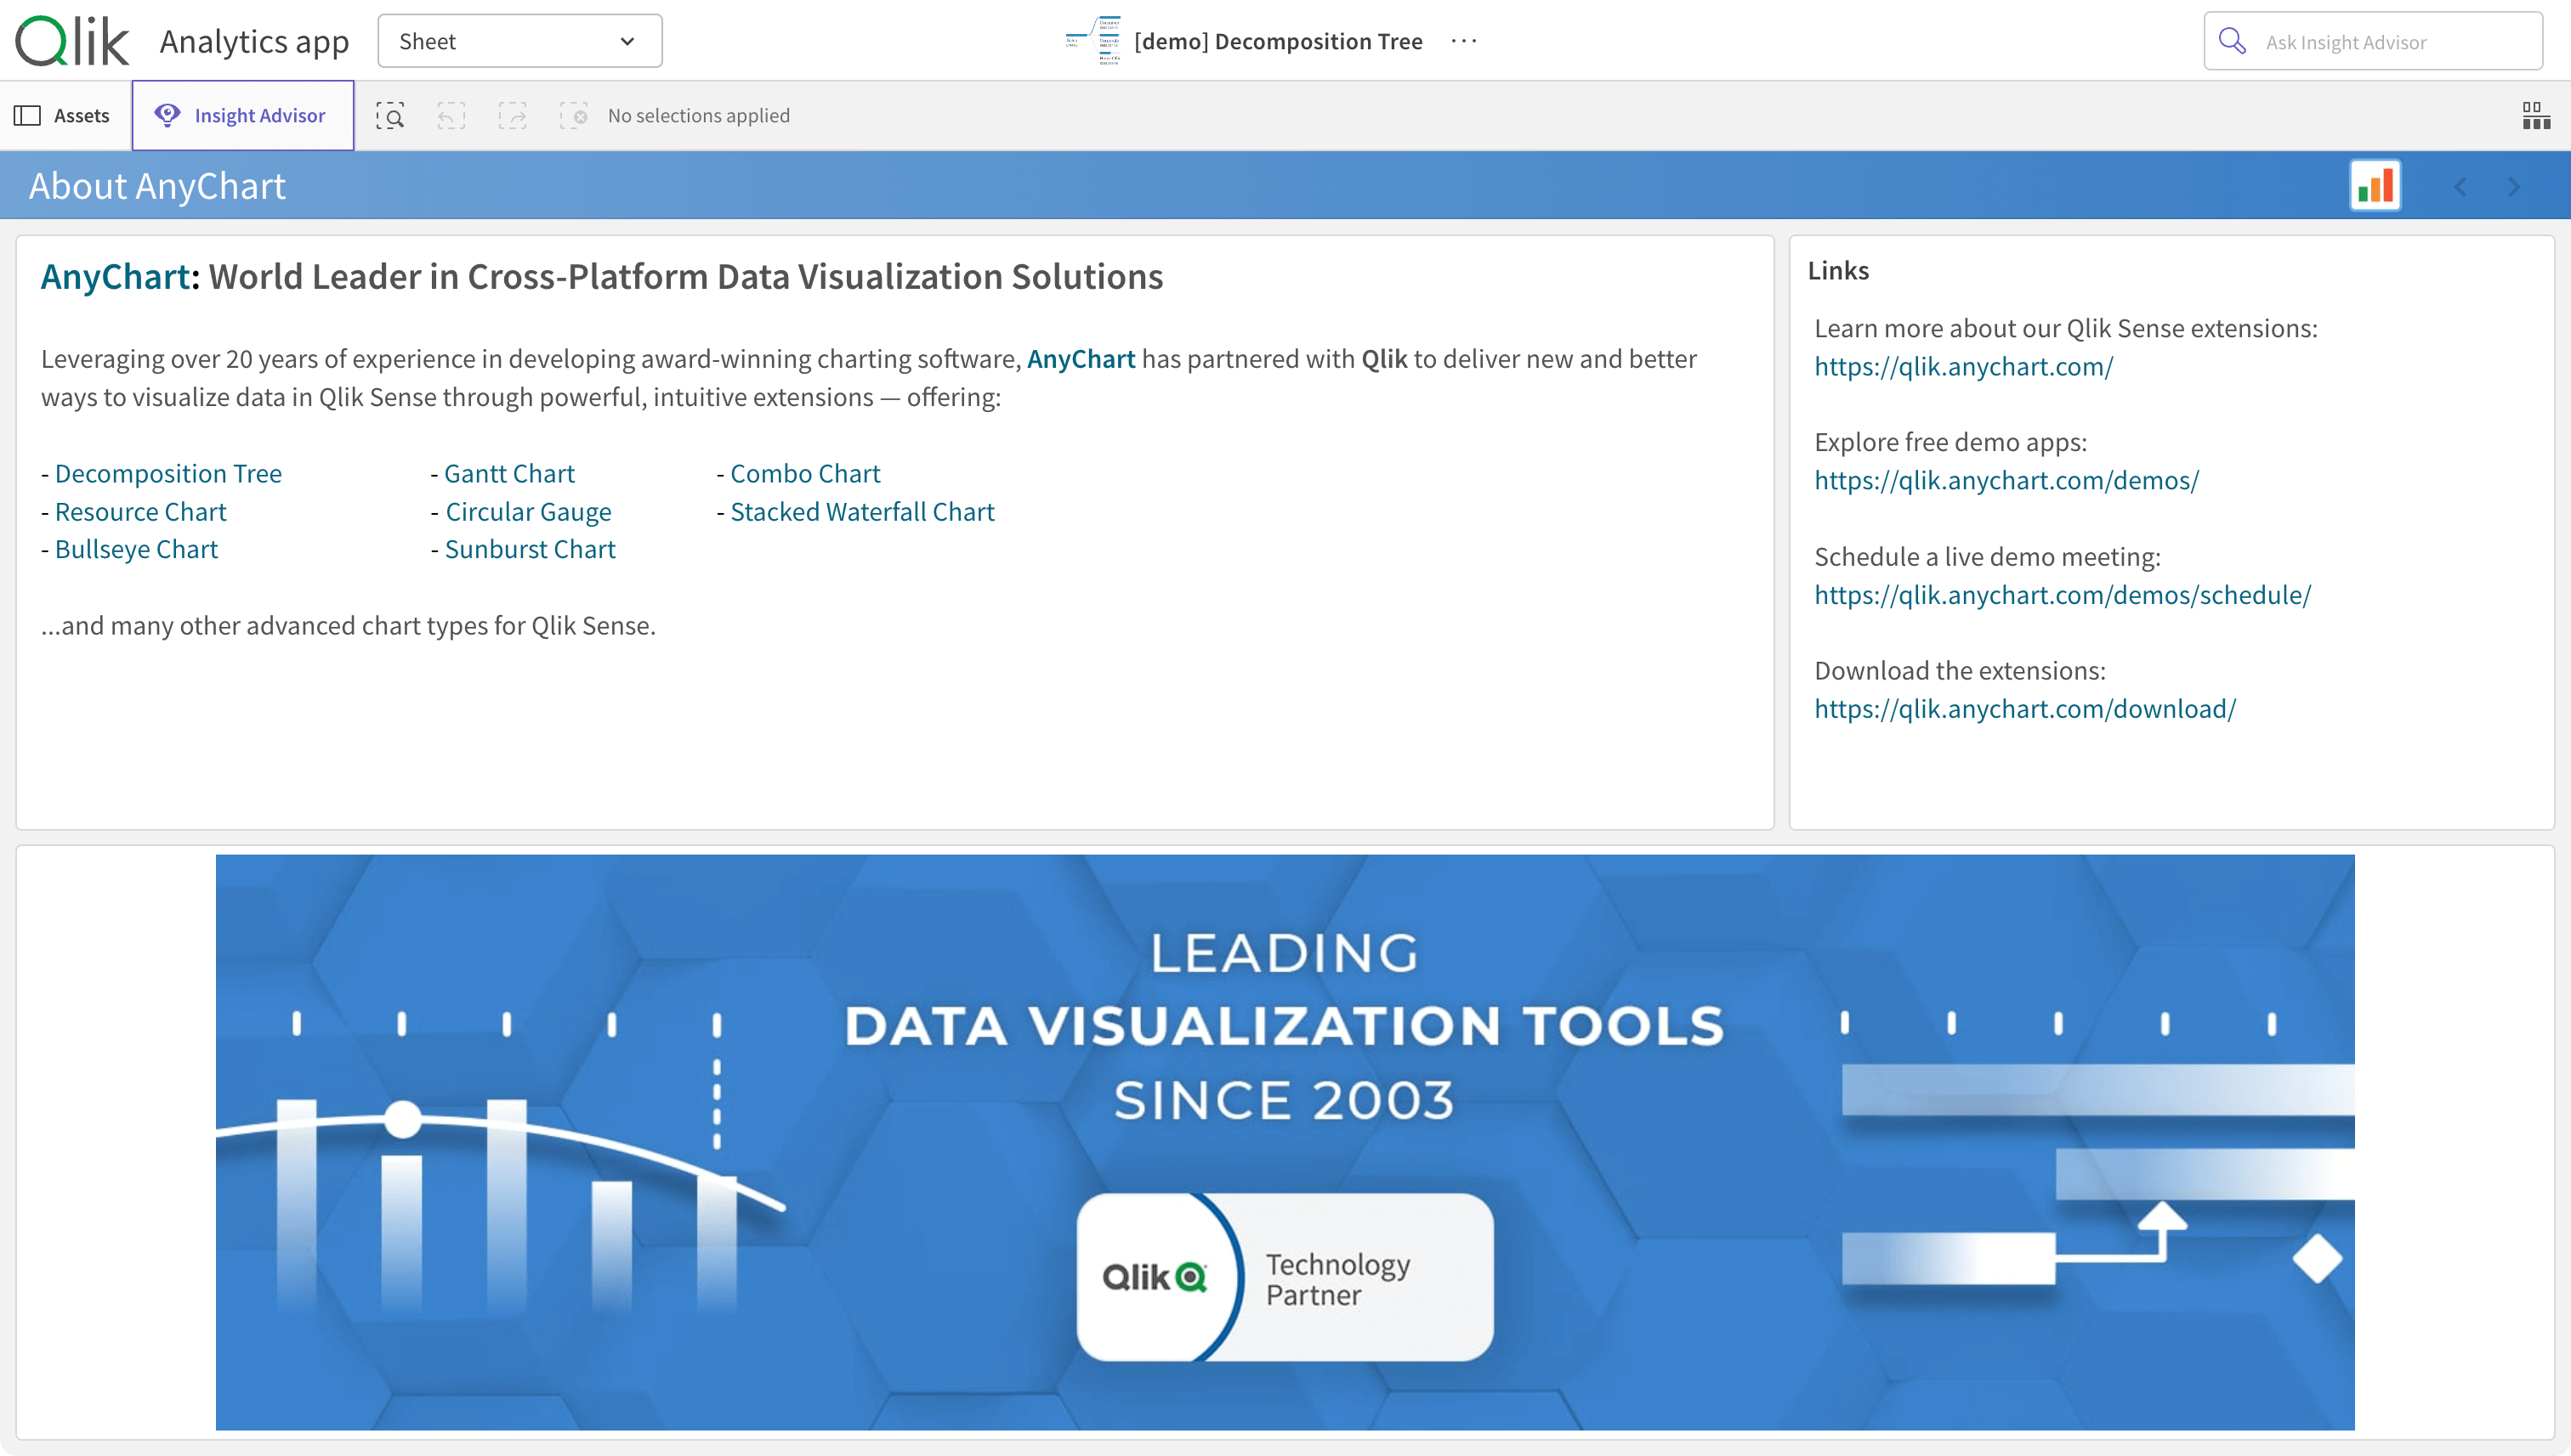
Task: Click the clear all selections icon
Action: (x=573, y=116)
